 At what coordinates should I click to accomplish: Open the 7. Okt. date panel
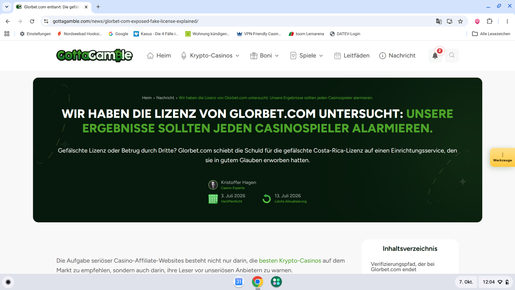466,282
